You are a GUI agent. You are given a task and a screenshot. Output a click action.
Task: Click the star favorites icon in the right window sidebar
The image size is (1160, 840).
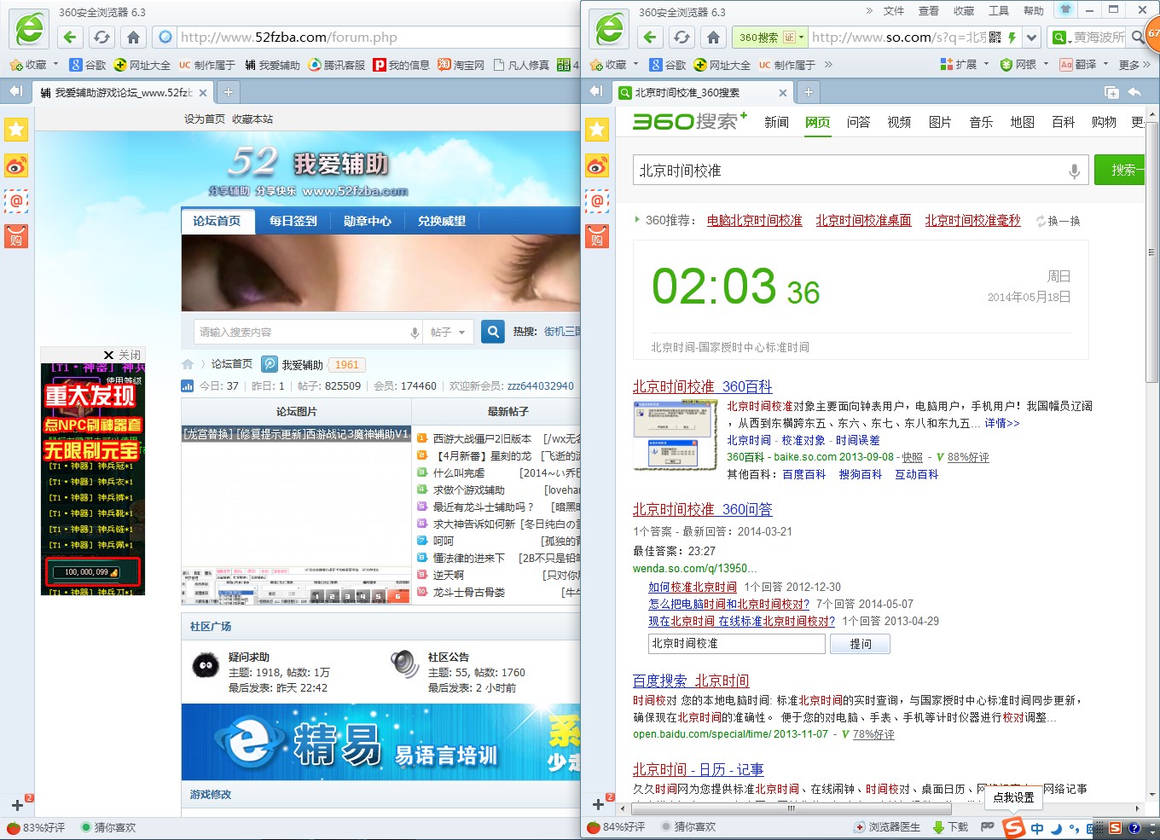click(596, 130)
